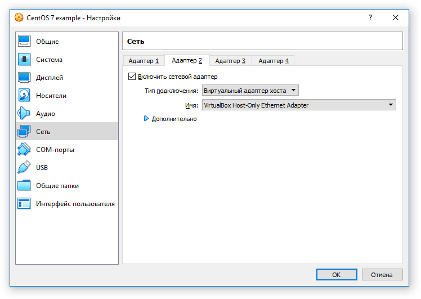Select Аудио in the sidebar
This screenshot has width=421, height=299.
[67, 113]
